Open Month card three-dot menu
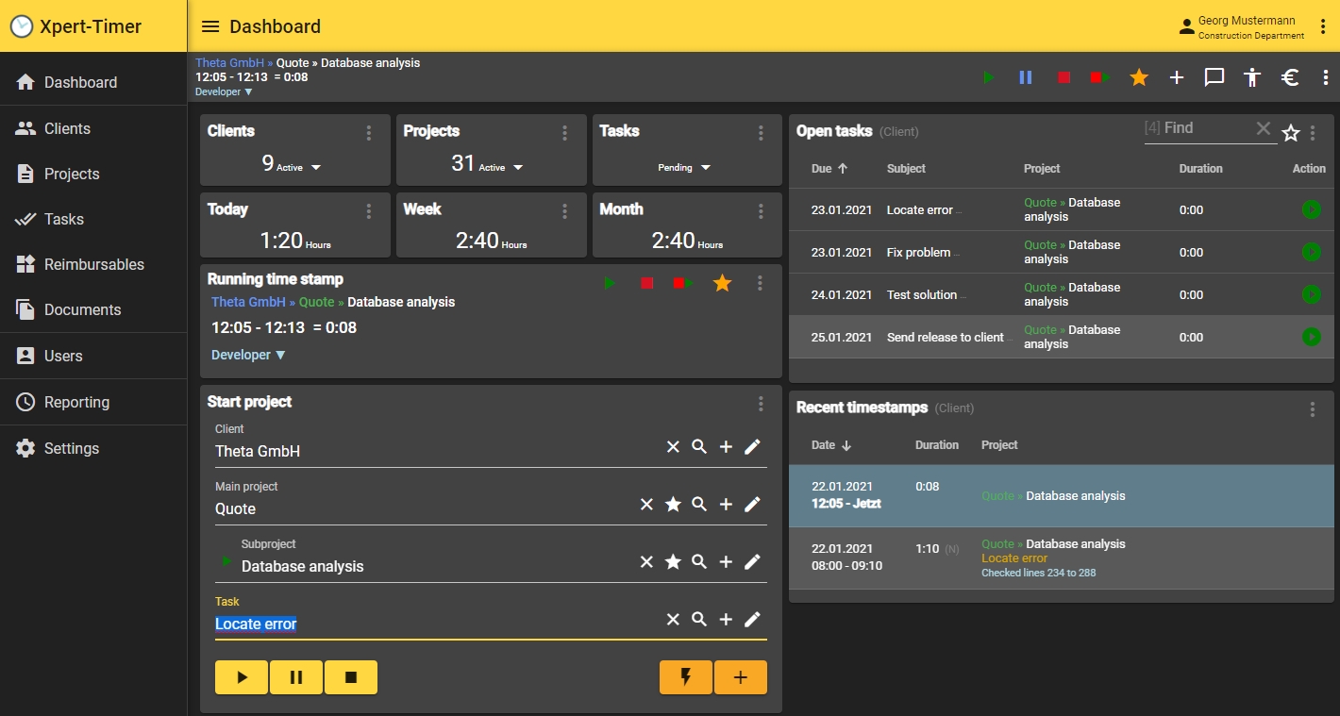The image size is (1340, 716). point(761,211)
